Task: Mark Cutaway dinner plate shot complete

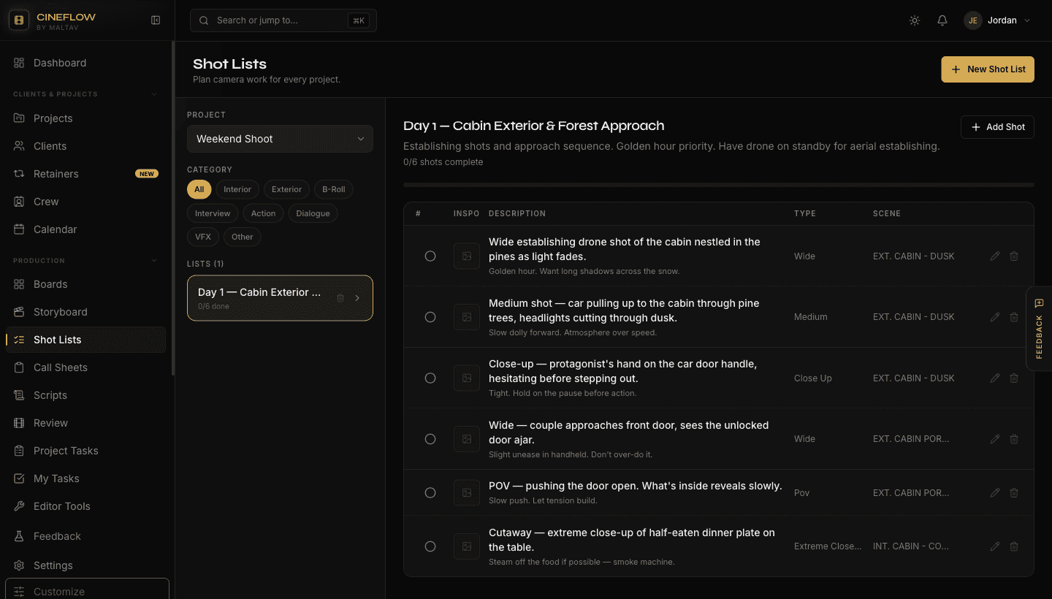Action: [x=430, y=546]
